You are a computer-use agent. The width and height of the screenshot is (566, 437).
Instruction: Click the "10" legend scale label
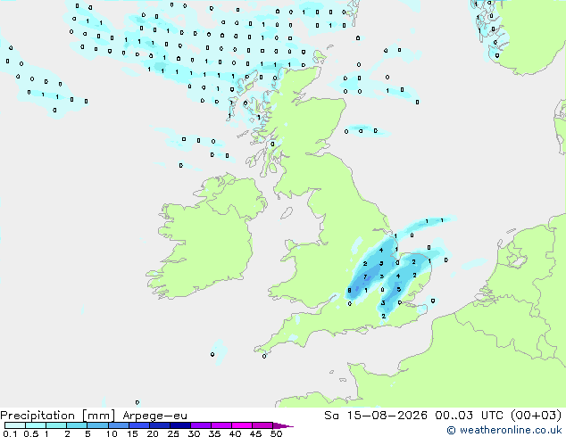coord(112,433)
